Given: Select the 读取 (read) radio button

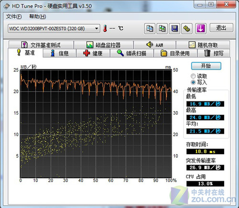Looking at the screenshot, I should click(193, 76).
